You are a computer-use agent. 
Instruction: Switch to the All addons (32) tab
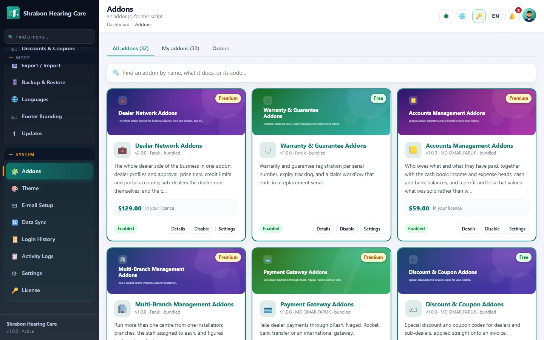pyautogui.click(x=131, y=48)
